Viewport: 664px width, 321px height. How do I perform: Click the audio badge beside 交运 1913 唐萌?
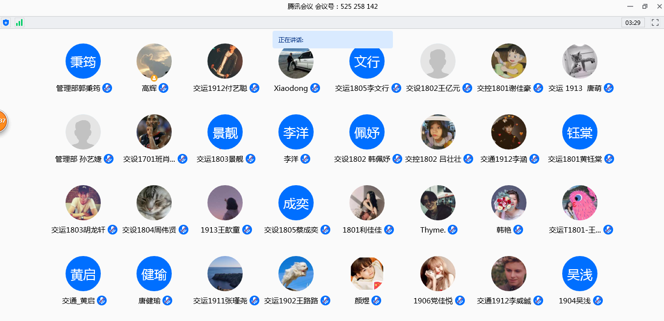point(608,88)
